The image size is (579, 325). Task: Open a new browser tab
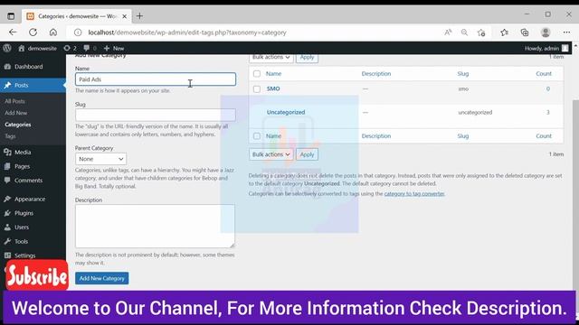139,16
